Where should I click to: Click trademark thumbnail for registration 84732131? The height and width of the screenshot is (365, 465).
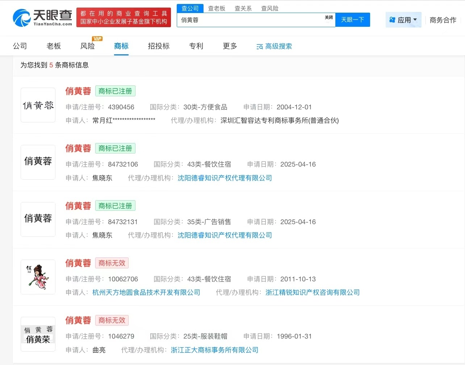click(x=38, y=219)
